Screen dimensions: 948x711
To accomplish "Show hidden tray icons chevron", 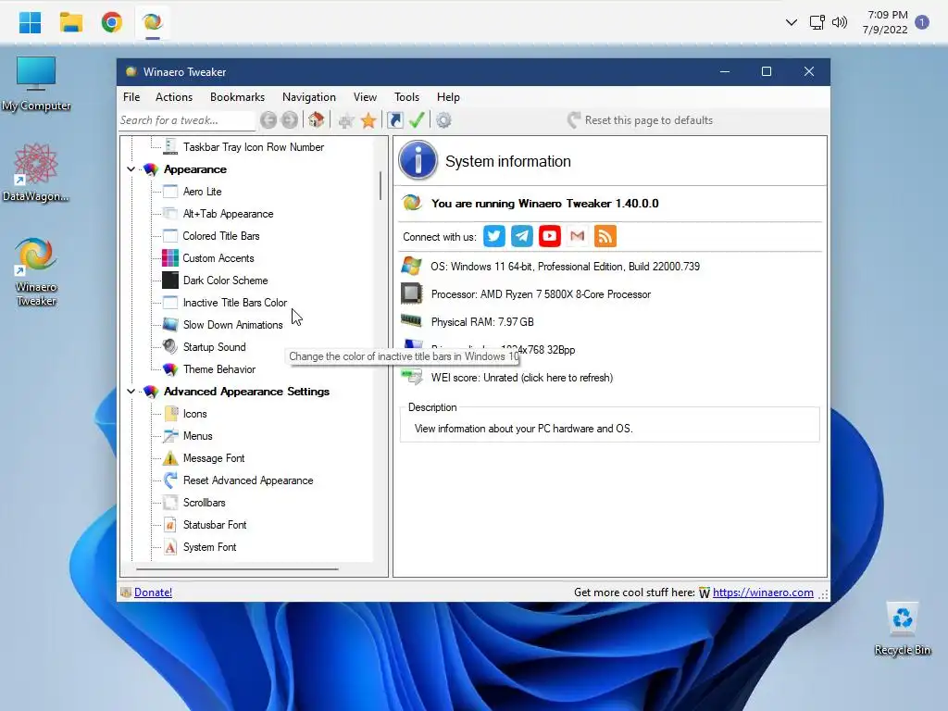I will [x=791, y=22].
